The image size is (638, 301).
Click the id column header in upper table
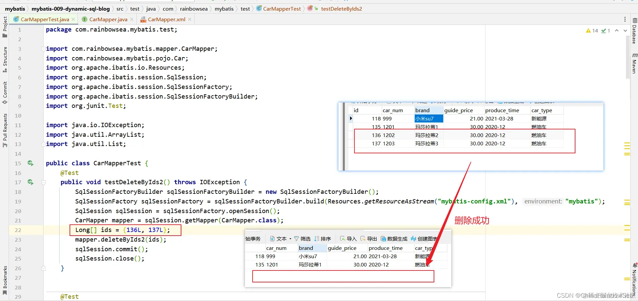367,110
